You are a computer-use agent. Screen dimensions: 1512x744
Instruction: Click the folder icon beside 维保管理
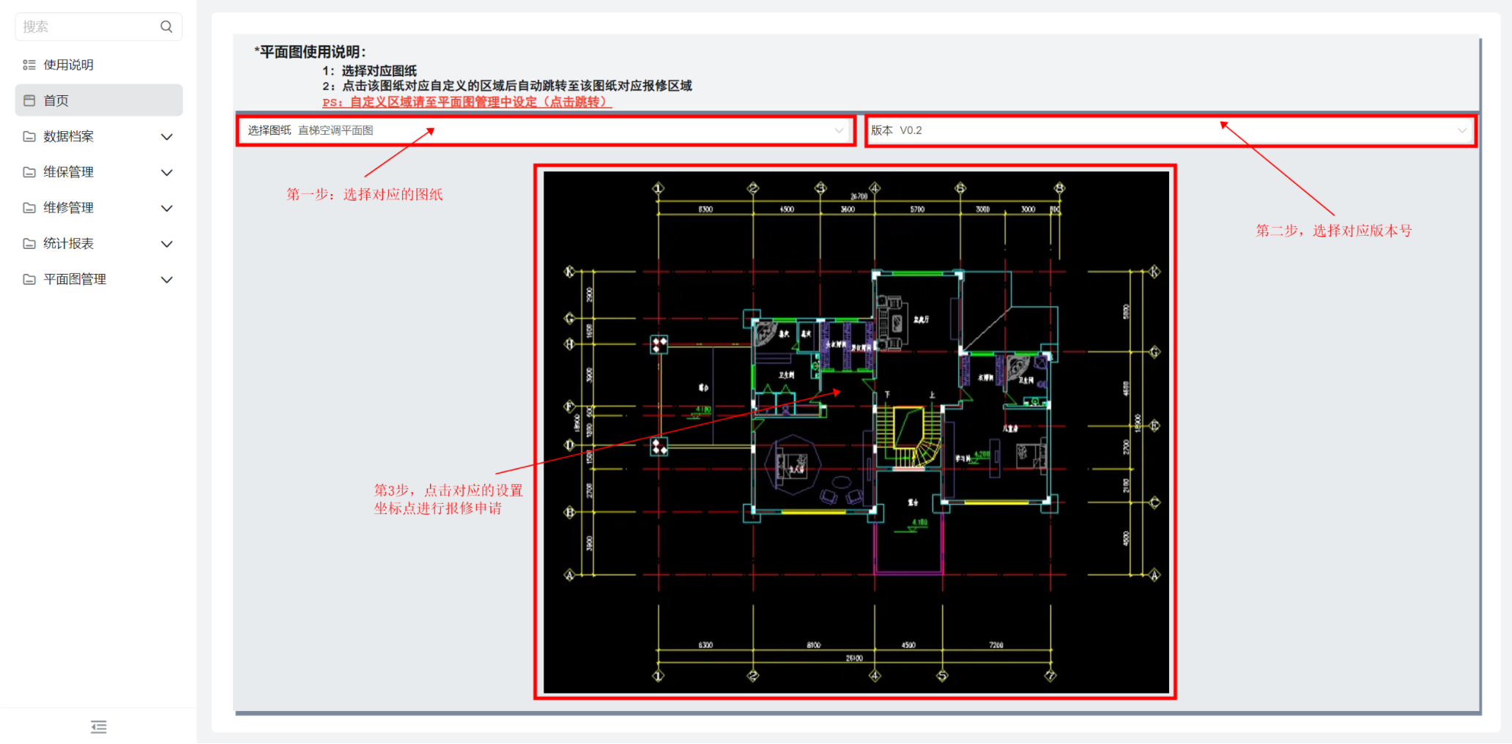point(29,172)
